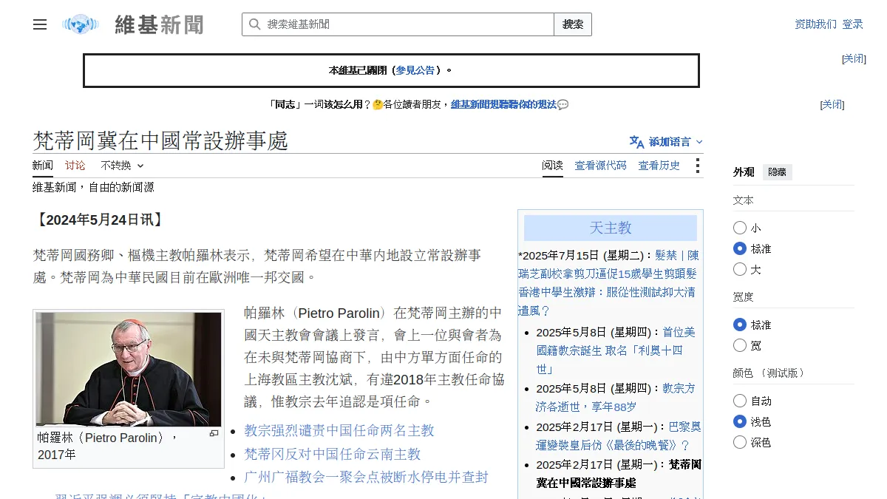
Task: Click enlarge icon under Parolin photo
Action: (x=214, y=434)
